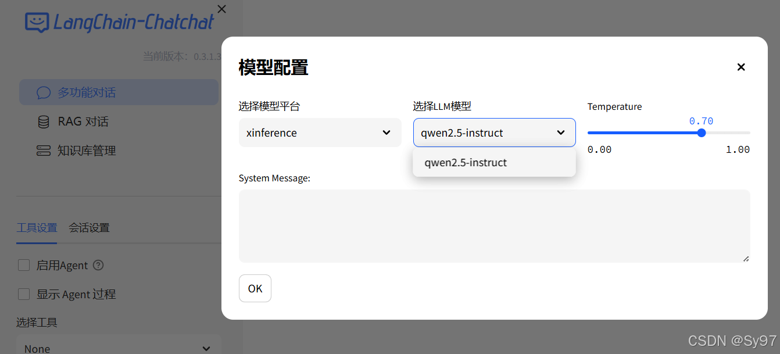The image size is (780, 354).
Task: Click the resize handle on System Message box
Action: (746, 260)
